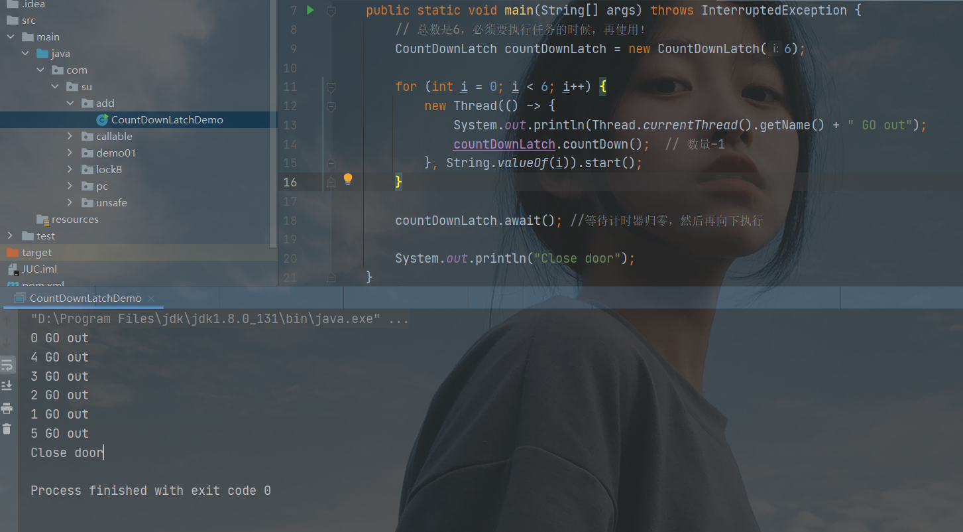This screenshot has height=532, width=963.
Task: Click the "3 GO out" console line
Action: pyautogui.click(x=60, y=377)
